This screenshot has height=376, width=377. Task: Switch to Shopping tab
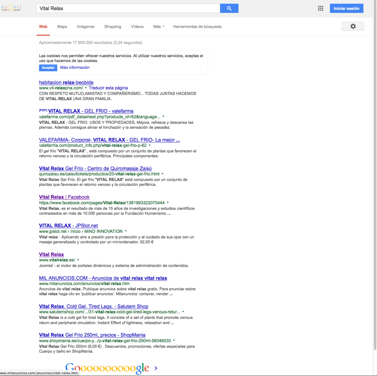pyautogui.click(x=112, y=27)
